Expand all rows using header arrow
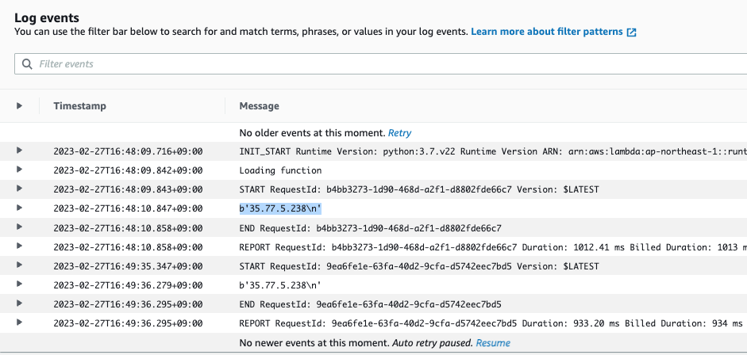Image resolution: width=747 pixels, height=355 pixels. coord(19,105)
